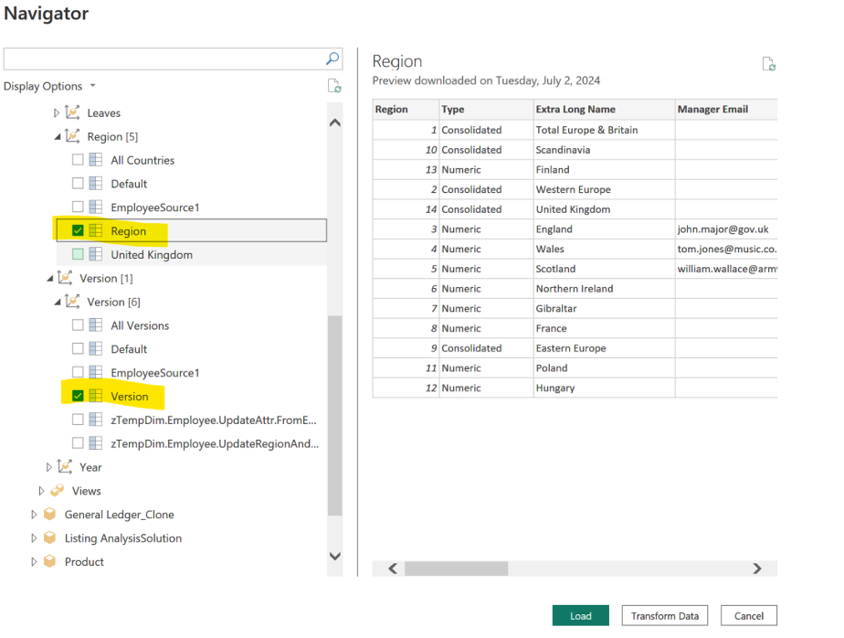Click the Listing AnalysisSolution cube icon
Image resolution: width=844 pixels, height=638 pixels.
point(49,537)
